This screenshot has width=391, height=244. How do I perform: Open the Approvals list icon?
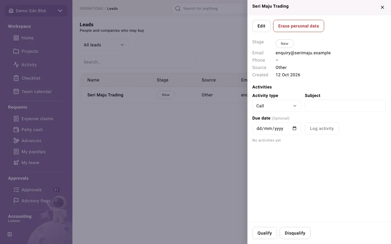coord(16,190)
